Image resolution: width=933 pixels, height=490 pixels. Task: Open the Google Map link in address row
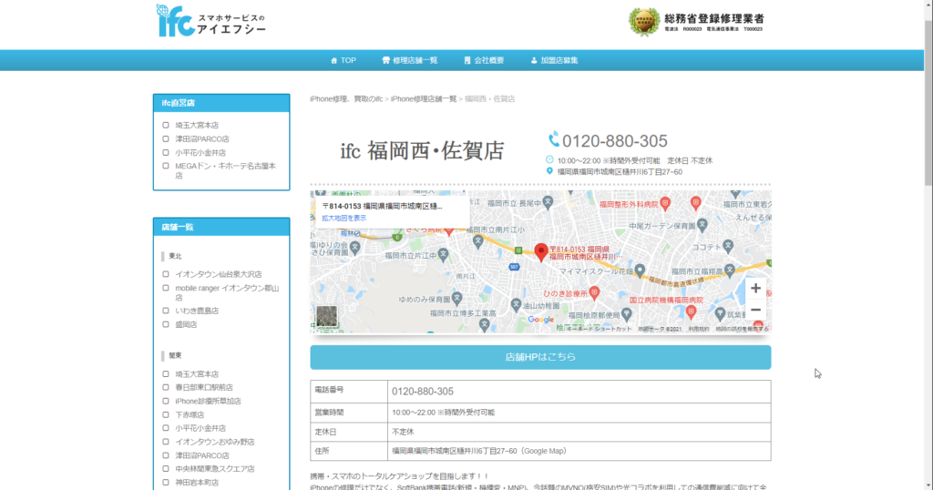(x=543, y=451)
